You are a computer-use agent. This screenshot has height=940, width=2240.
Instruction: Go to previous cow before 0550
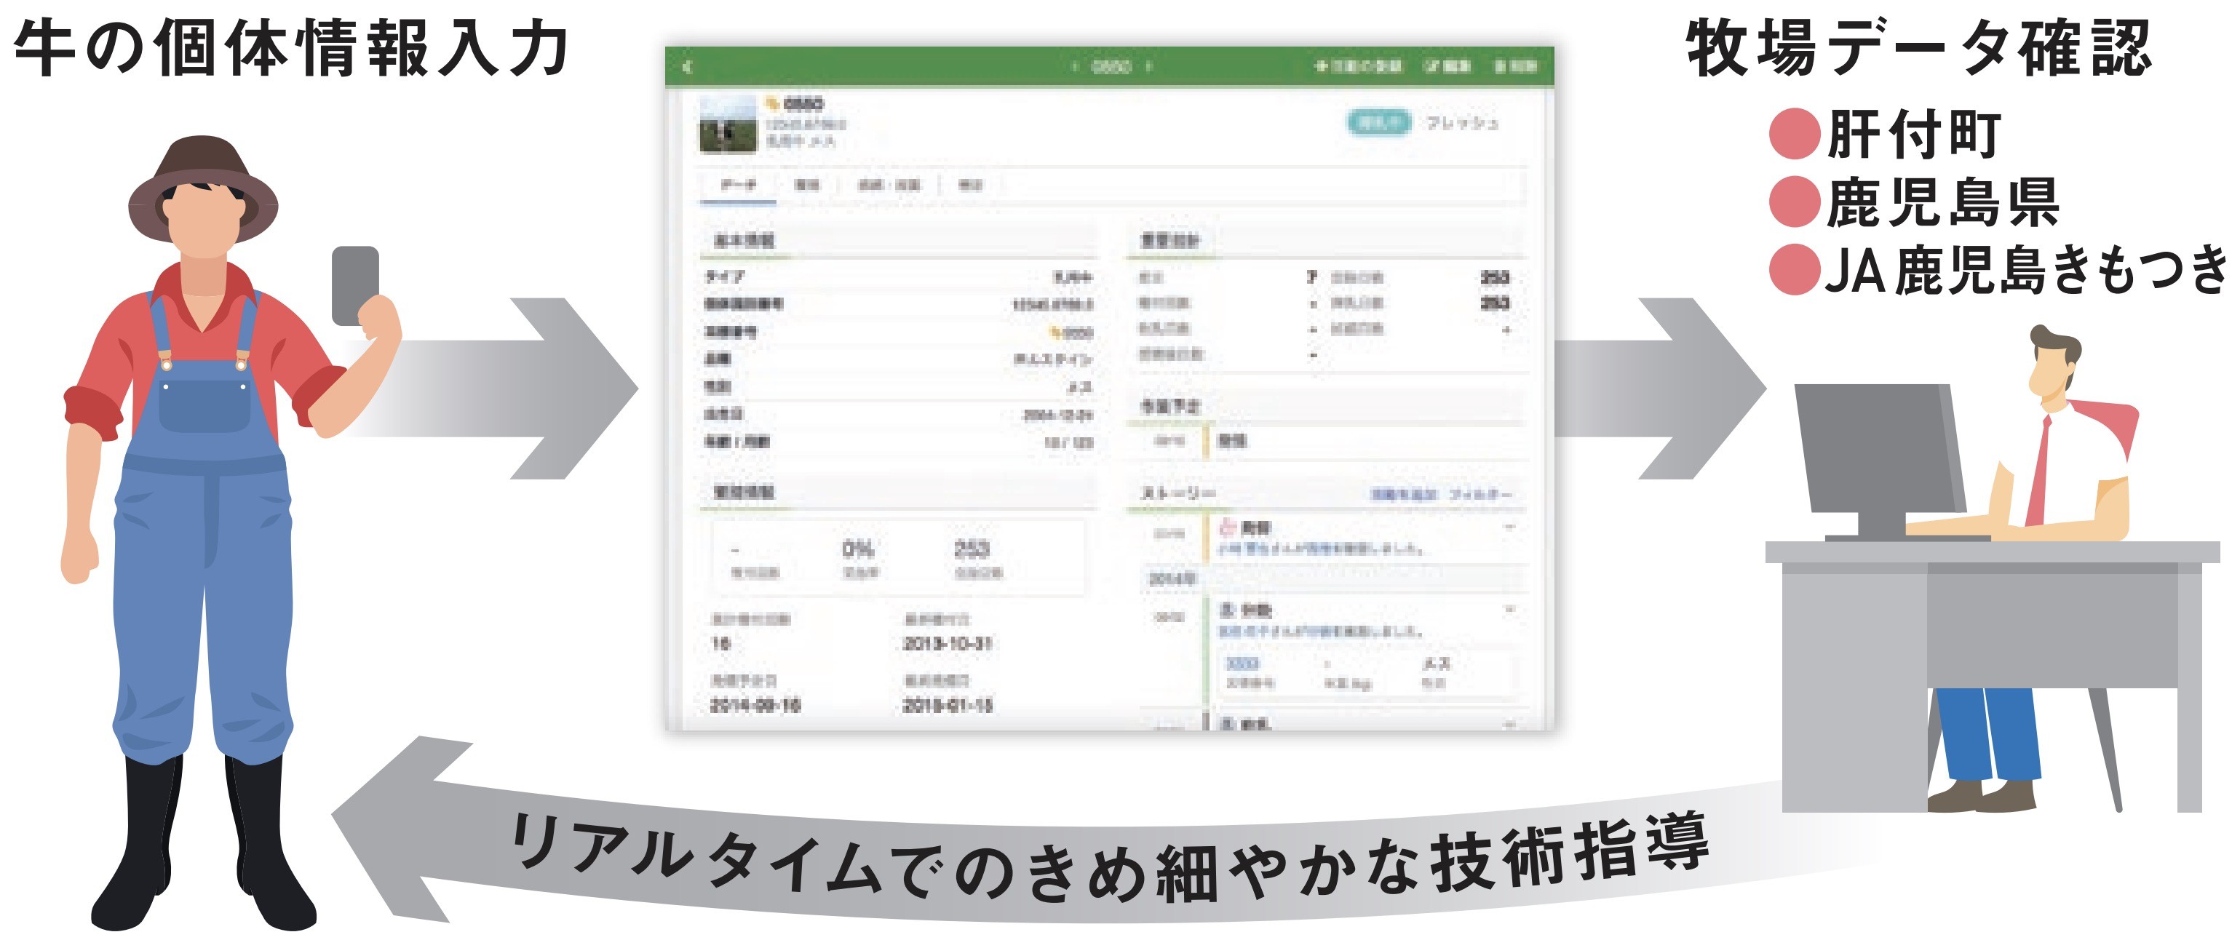[1074, 67]
